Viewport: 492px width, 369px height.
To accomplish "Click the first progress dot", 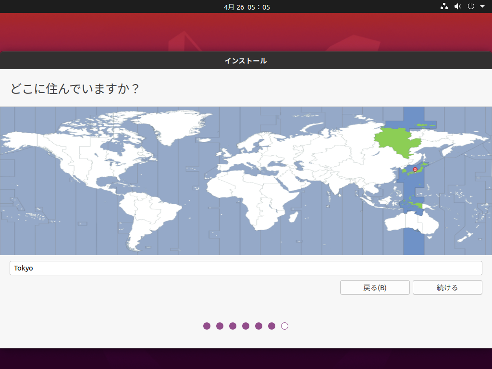I will (x=207, y=326).
